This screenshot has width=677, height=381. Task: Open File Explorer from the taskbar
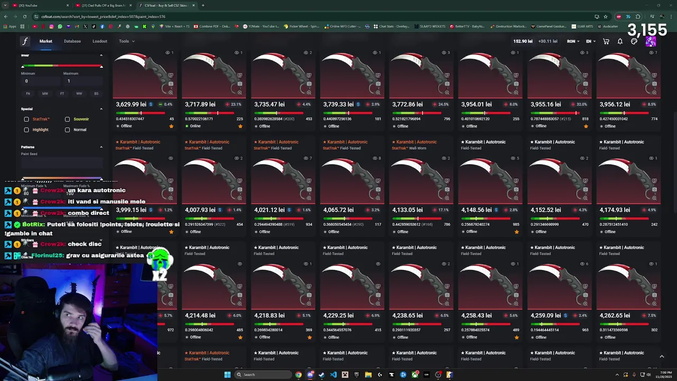[x=368, y=375]
